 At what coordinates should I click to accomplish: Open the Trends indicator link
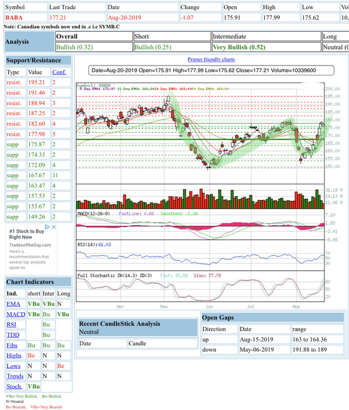point(15,376)
